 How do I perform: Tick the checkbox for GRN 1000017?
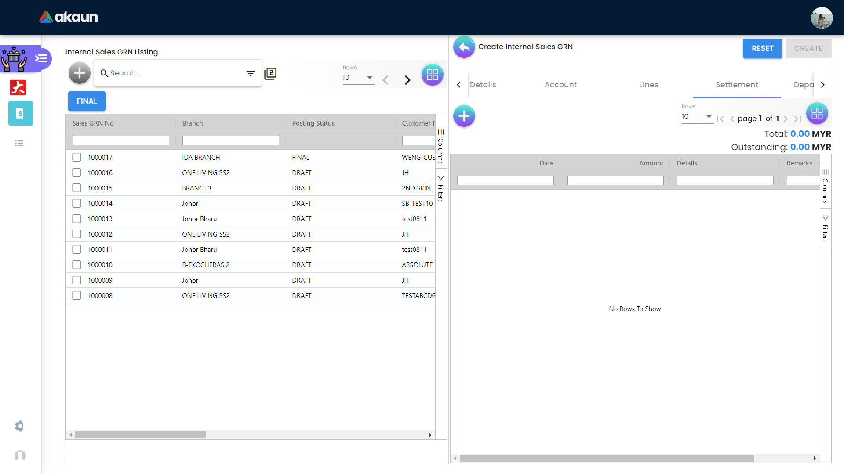(x=77, y=157)
